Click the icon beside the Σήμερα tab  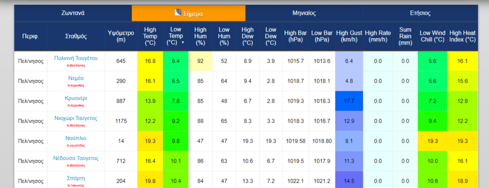point(178,13)
